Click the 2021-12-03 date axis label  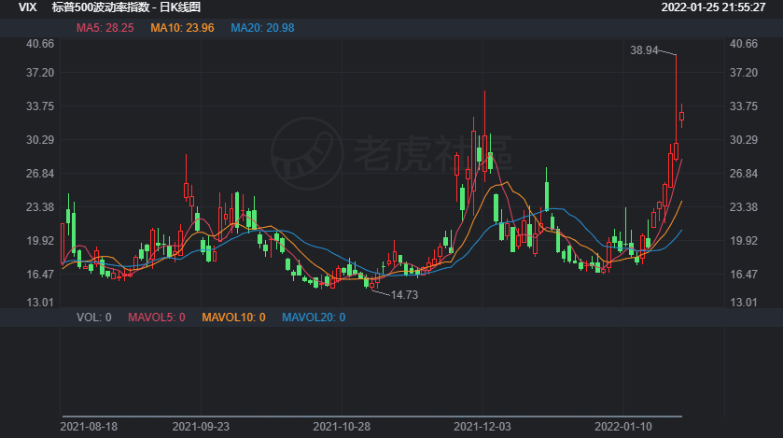[x=482, y=427]
